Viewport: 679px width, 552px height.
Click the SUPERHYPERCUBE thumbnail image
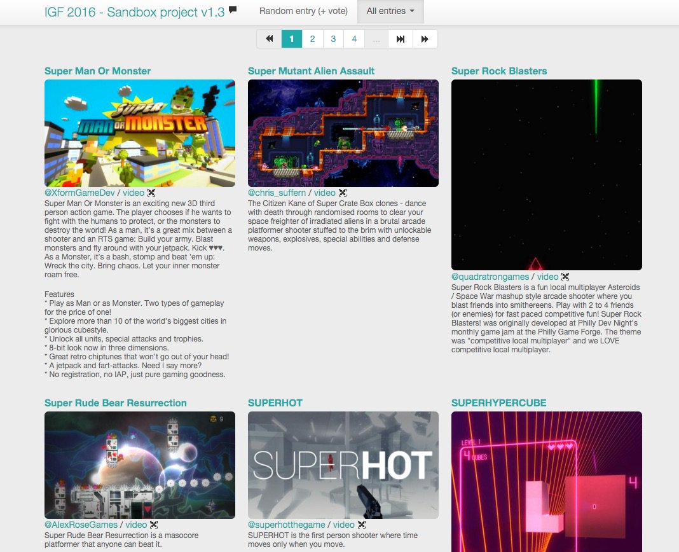click(547, 481)
